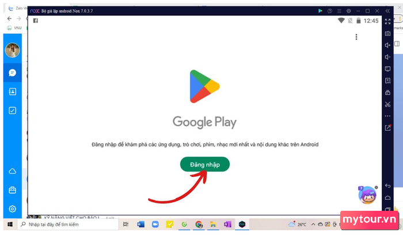Image resolution: width=403 pixels, height=235 pixels.
Task: Open the three-dot overflow menu in Google Play
Action: pyautogui.click(x=356, y=37)
